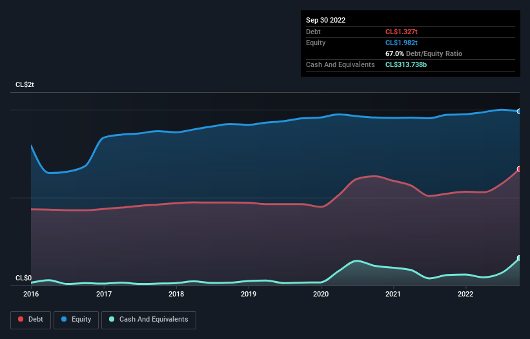530x339 pixels.
Task: Select the 2021 axis label
Action: pos(393,294)
